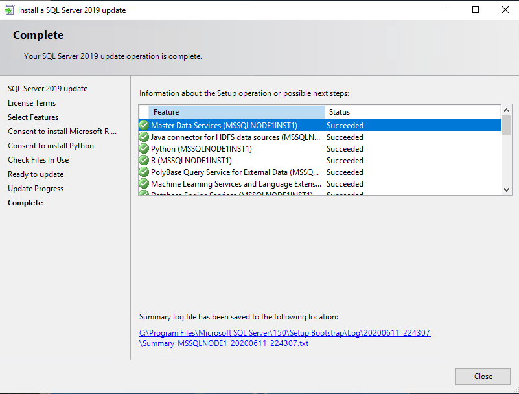This screenshot has width=519, height=394.
Task: Click Update Progress step in sidebar
Action: (x=36, y=189)
